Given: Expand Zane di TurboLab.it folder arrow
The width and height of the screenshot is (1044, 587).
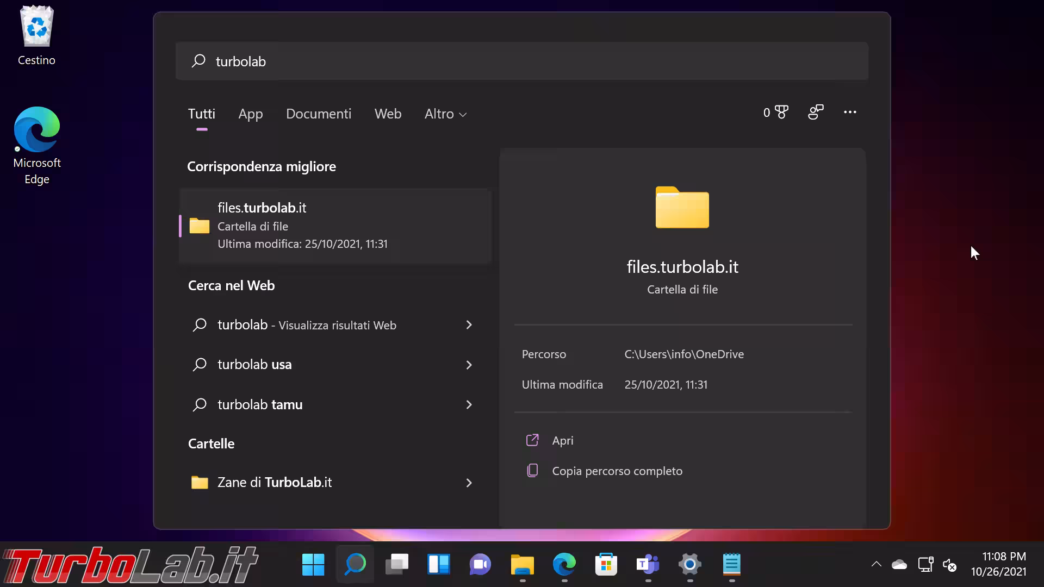Looking at the screenshot, I should pos(469,483).
